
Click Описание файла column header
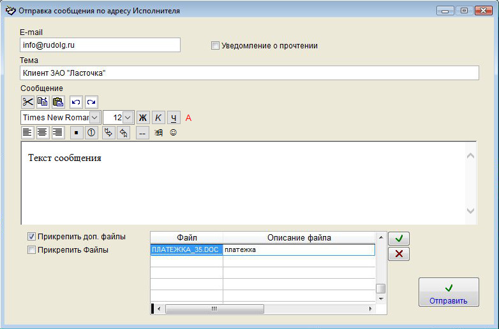click(x=299, y=237)
